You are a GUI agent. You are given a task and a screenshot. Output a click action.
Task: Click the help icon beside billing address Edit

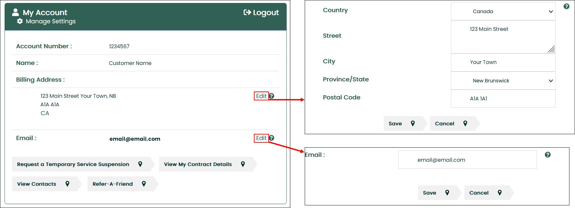click(x=272, y=96)
